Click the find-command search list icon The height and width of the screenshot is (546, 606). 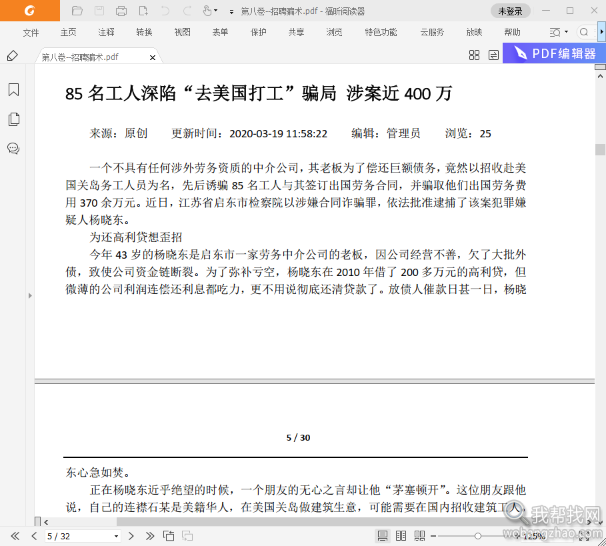coord(555,33)
